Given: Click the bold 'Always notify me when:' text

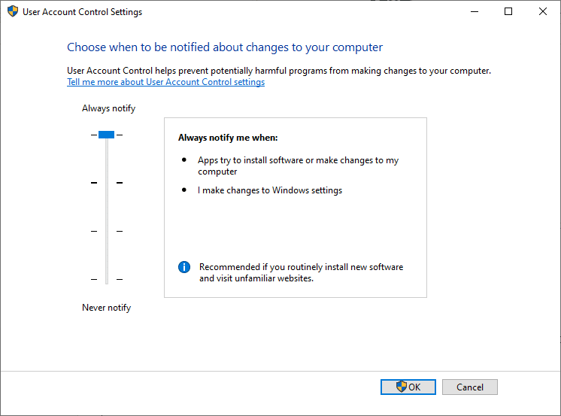Looking at the screenshot, I should point(228,138).
